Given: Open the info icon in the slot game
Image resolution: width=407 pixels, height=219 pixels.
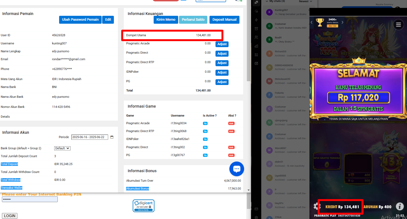Looking at the screenshot, I should [400, 206].
